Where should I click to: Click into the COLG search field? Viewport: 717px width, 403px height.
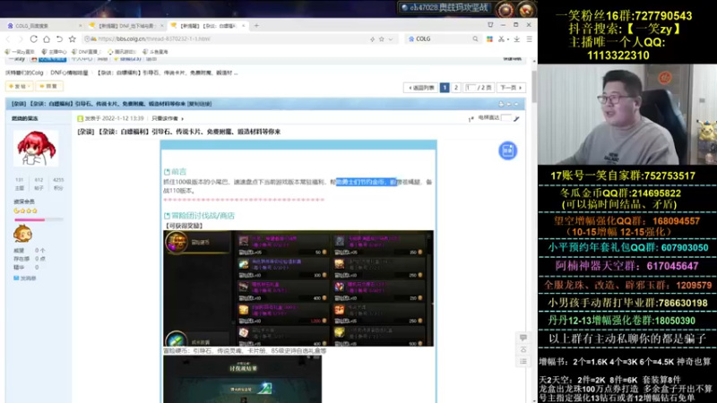pos(444,39)
